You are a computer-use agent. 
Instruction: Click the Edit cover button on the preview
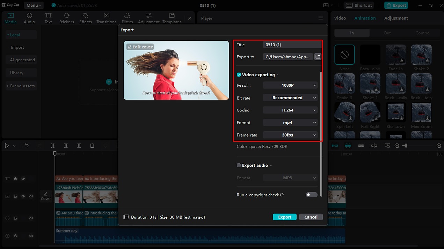pos(140,46)
